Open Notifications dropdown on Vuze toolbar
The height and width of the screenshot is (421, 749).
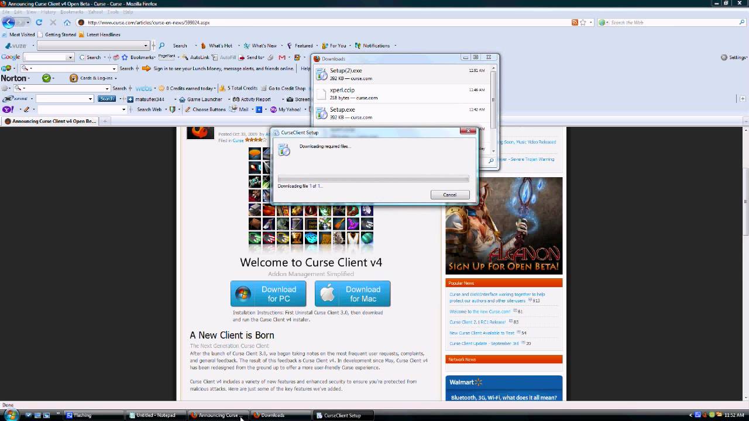click(x=395, y=46)
